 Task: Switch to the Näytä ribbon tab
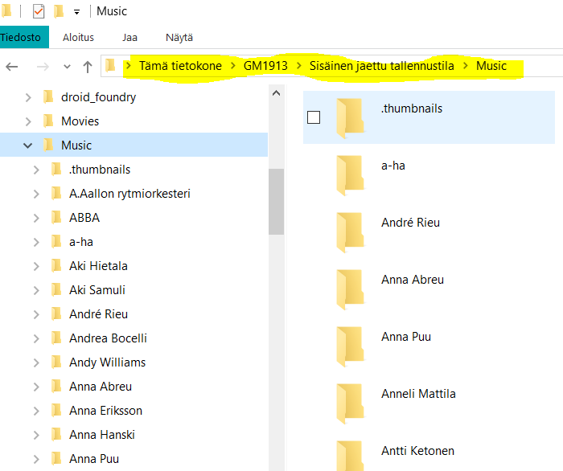coord(179,37)
